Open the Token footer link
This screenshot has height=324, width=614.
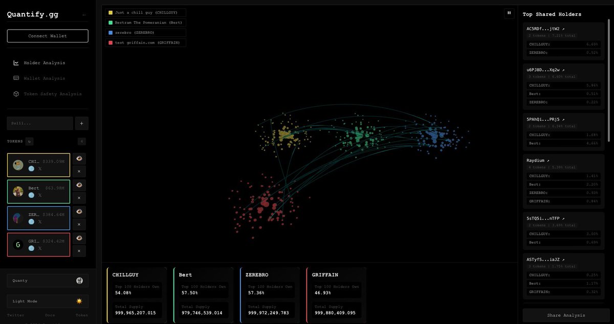(x=81, y=315)
